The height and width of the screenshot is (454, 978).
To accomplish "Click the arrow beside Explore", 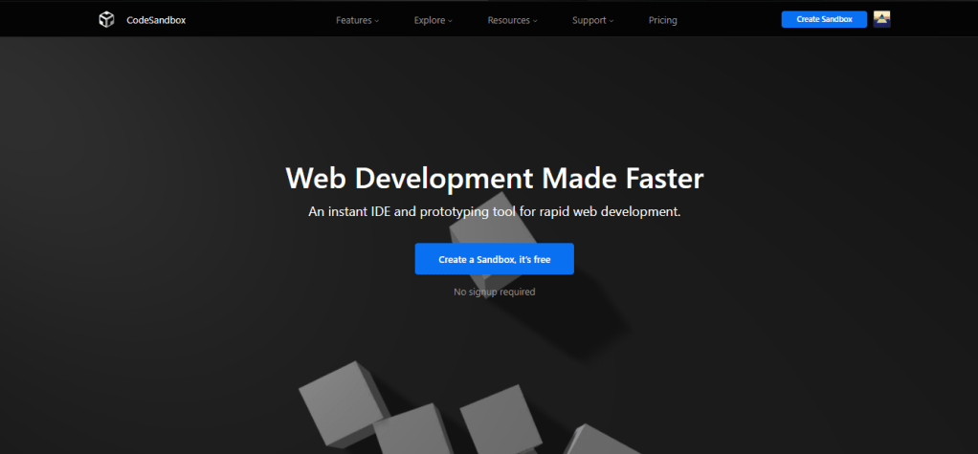I will pyautogui.click(x=450, y=21).
